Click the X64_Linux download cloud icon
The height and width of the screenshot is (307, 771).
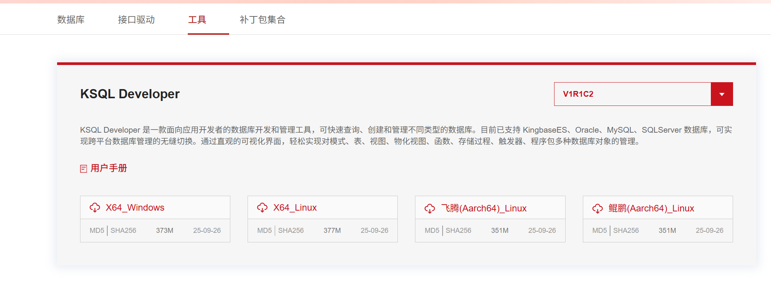262,208
